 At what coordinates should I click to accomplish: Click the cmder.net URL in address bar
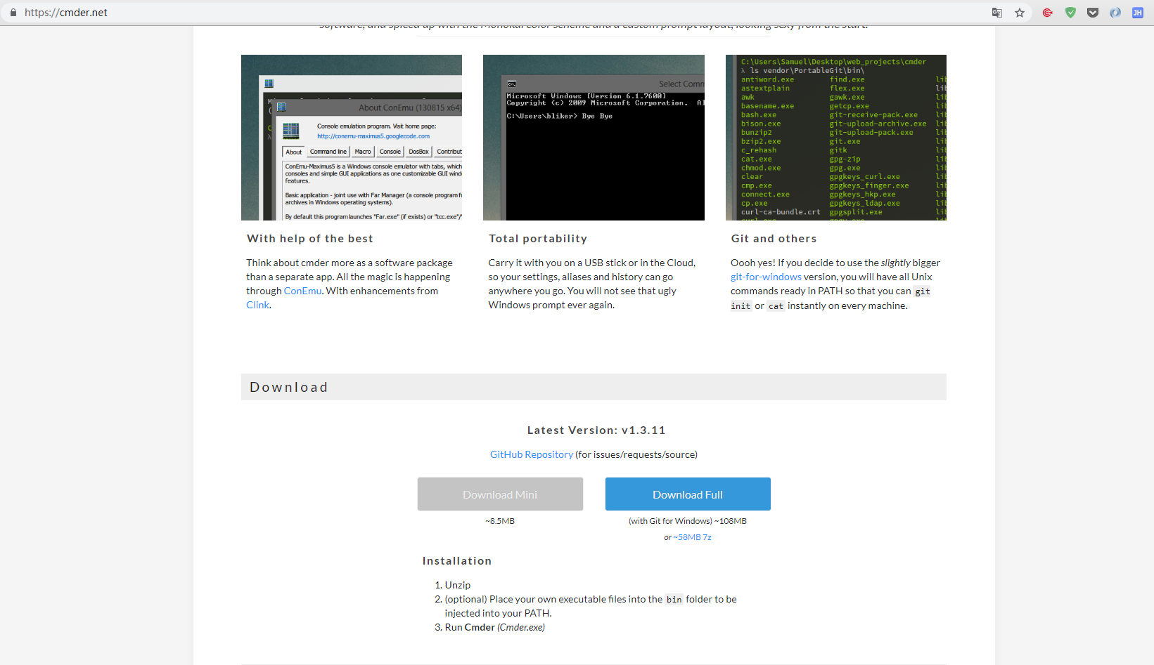66,13
